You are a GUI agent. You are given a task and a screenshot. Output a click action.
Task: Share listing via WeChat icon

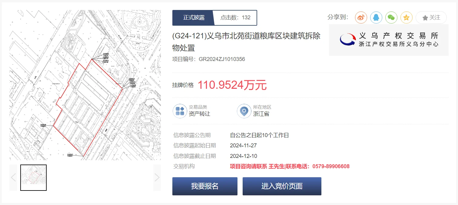pos(391,18)
